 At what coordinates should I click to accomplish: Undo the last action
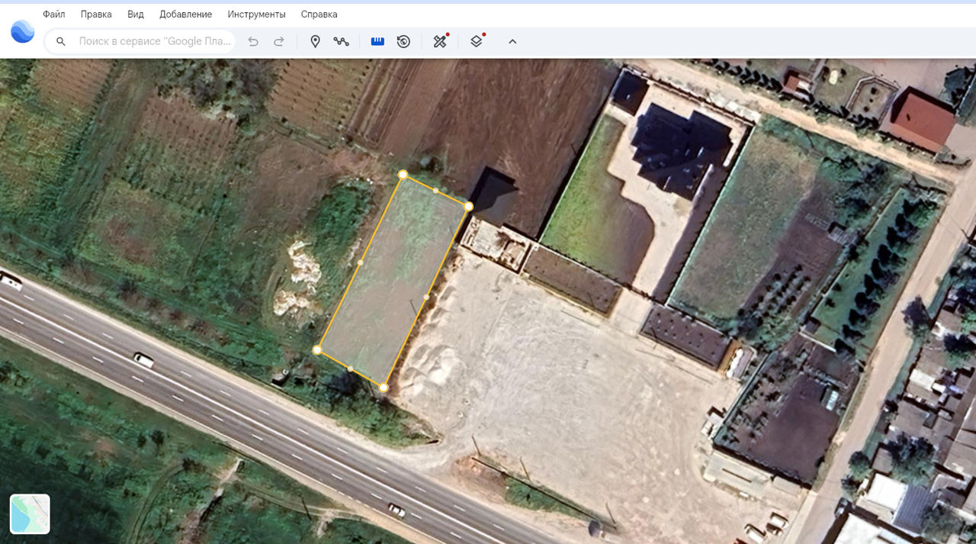[253, 41]
